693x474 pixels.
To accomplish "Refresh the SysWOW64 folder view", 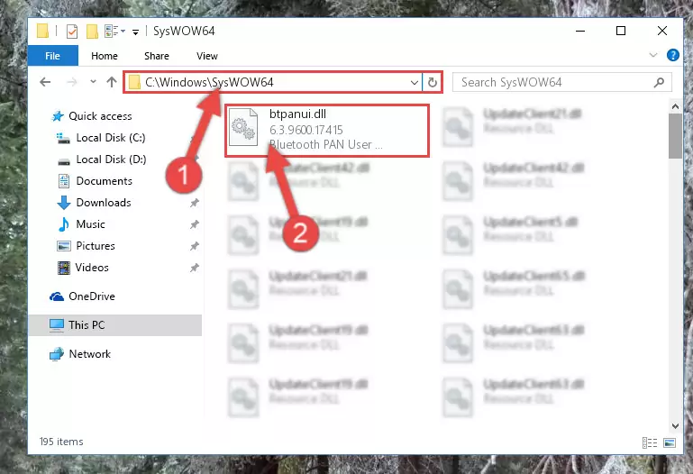I will [x=433, y=83].
